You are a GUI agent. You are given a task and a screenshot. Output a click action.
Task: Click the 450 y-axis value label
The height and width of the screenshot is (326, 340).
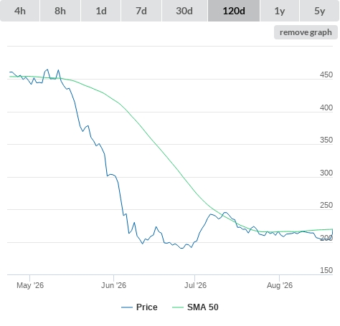tap(326, 75)
